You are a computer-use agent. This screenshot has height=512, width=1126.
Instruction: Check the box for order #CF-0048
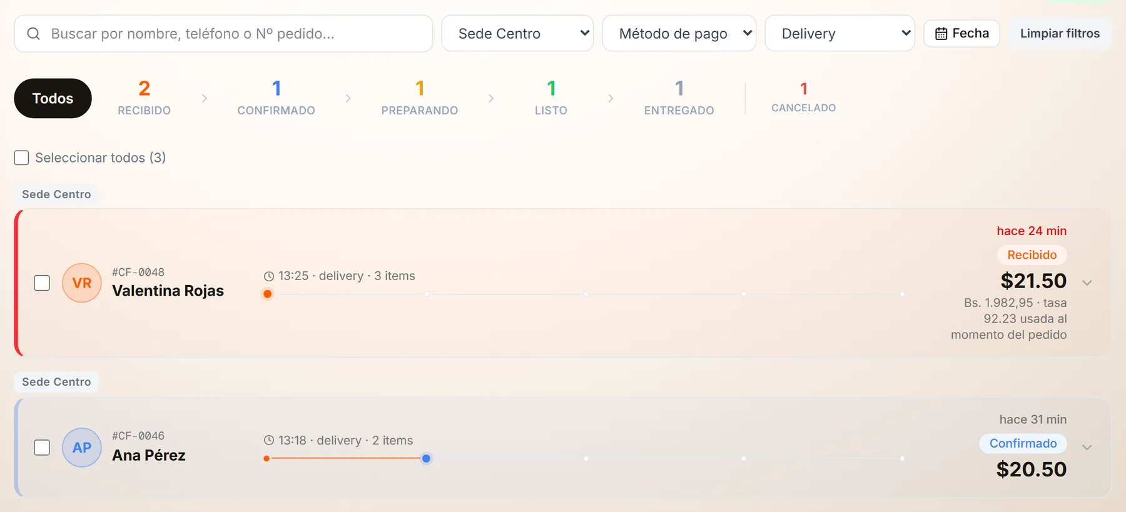[x=42, y=283]
